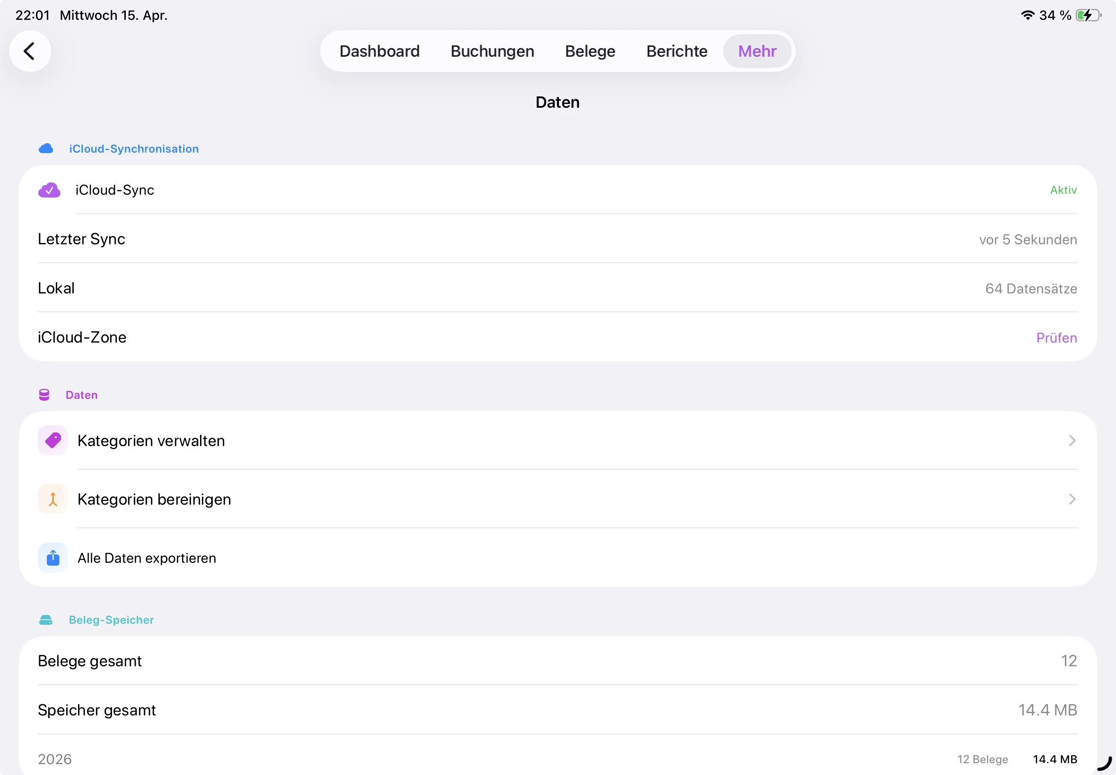The image size is (1116, 775).
Task: Click the orange merge icon for Kategorien bereinigen
Action: click(52, 499)
